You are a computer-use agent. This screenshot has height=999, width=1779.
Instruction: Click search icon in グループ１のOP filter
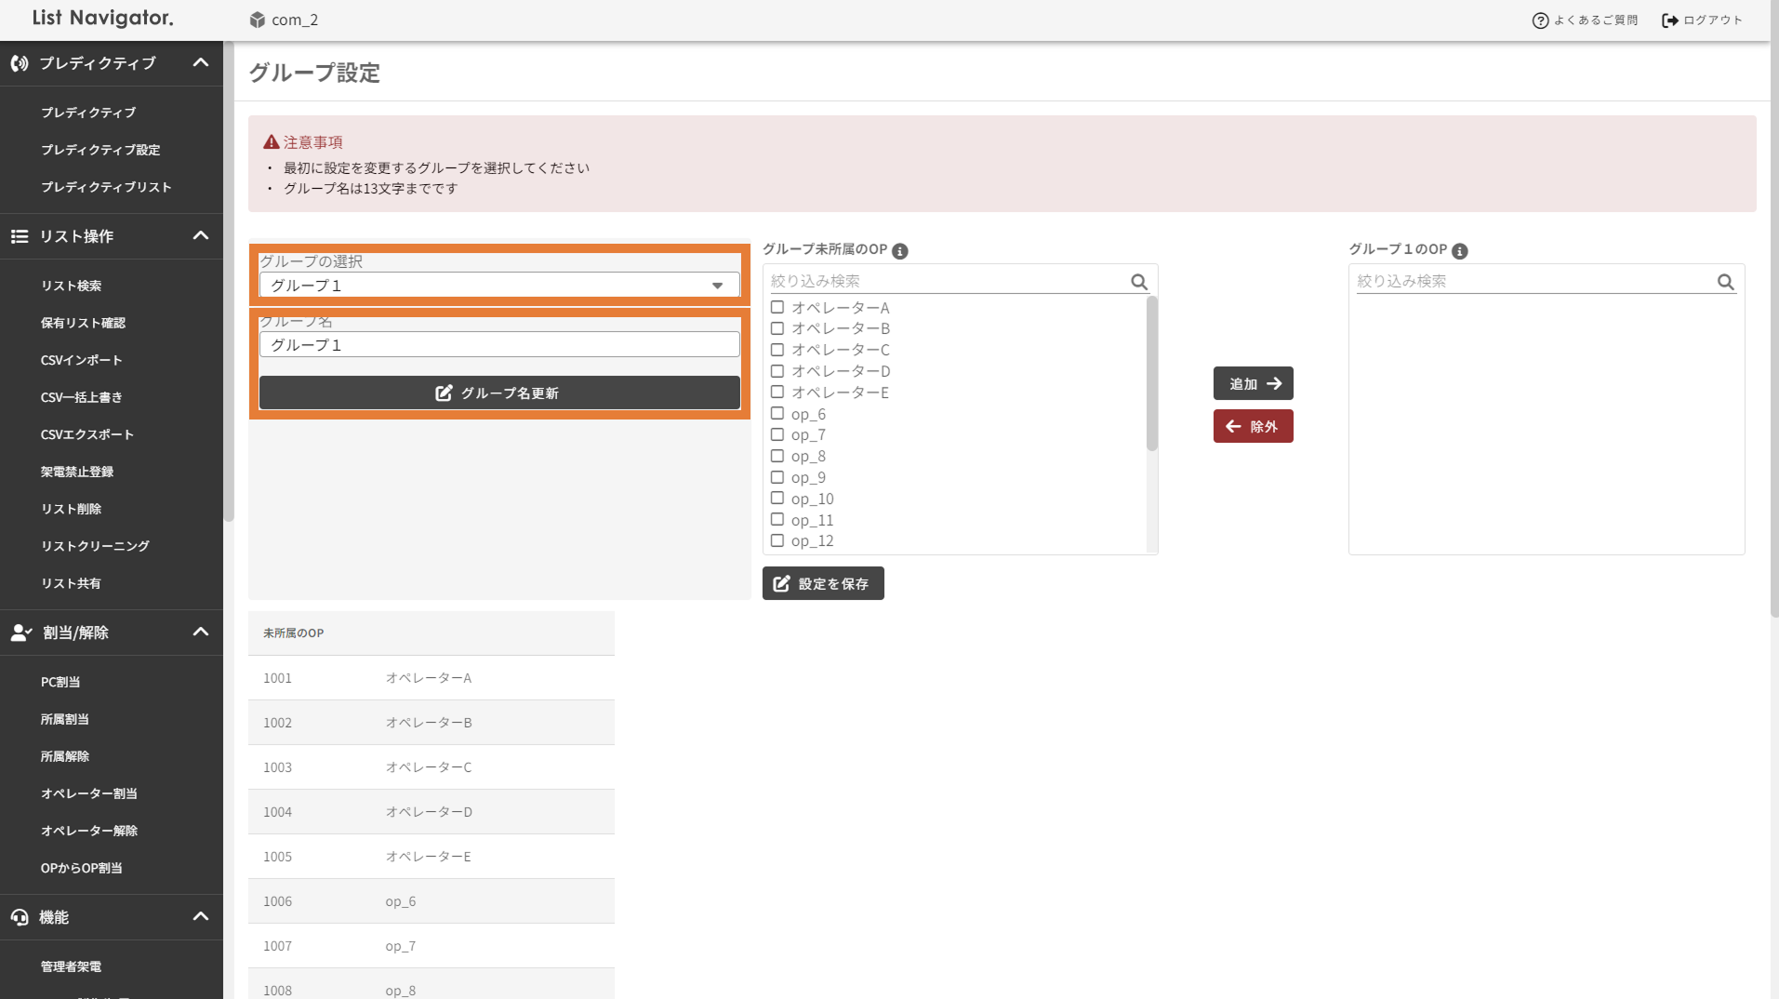click(1725, 282)
